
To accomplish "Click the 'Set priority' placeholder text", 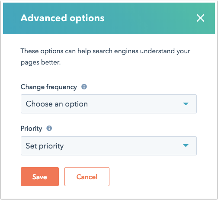I will 45,146.
